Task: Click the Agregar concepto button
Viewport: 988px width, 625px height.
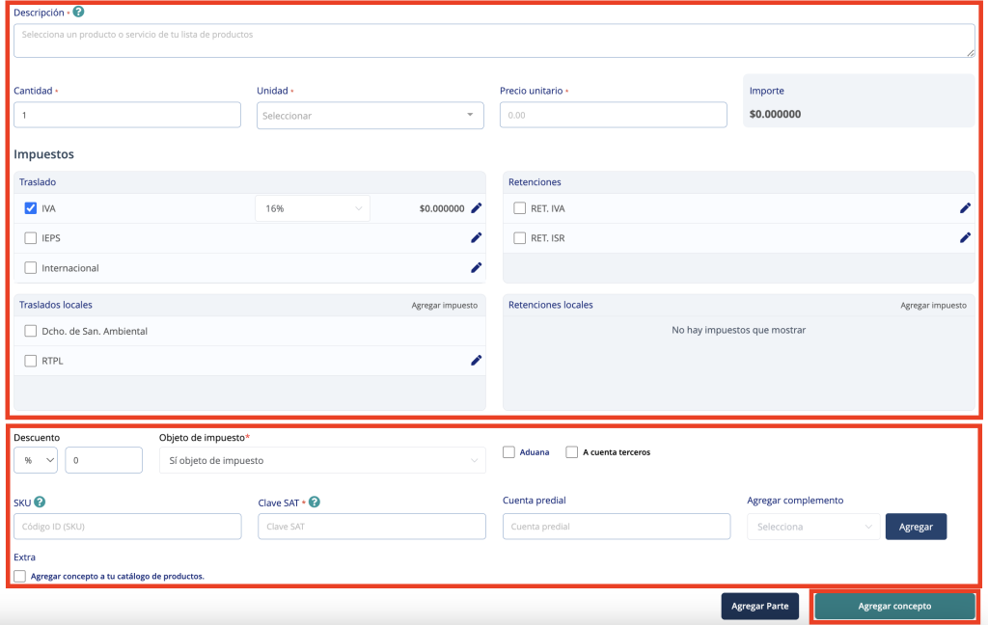Action: (x=894, y=606)
